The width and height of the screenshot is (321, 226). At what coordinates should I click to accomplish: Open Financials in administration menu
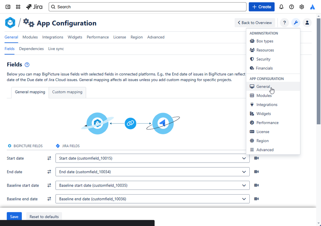[x=273, y=68]
